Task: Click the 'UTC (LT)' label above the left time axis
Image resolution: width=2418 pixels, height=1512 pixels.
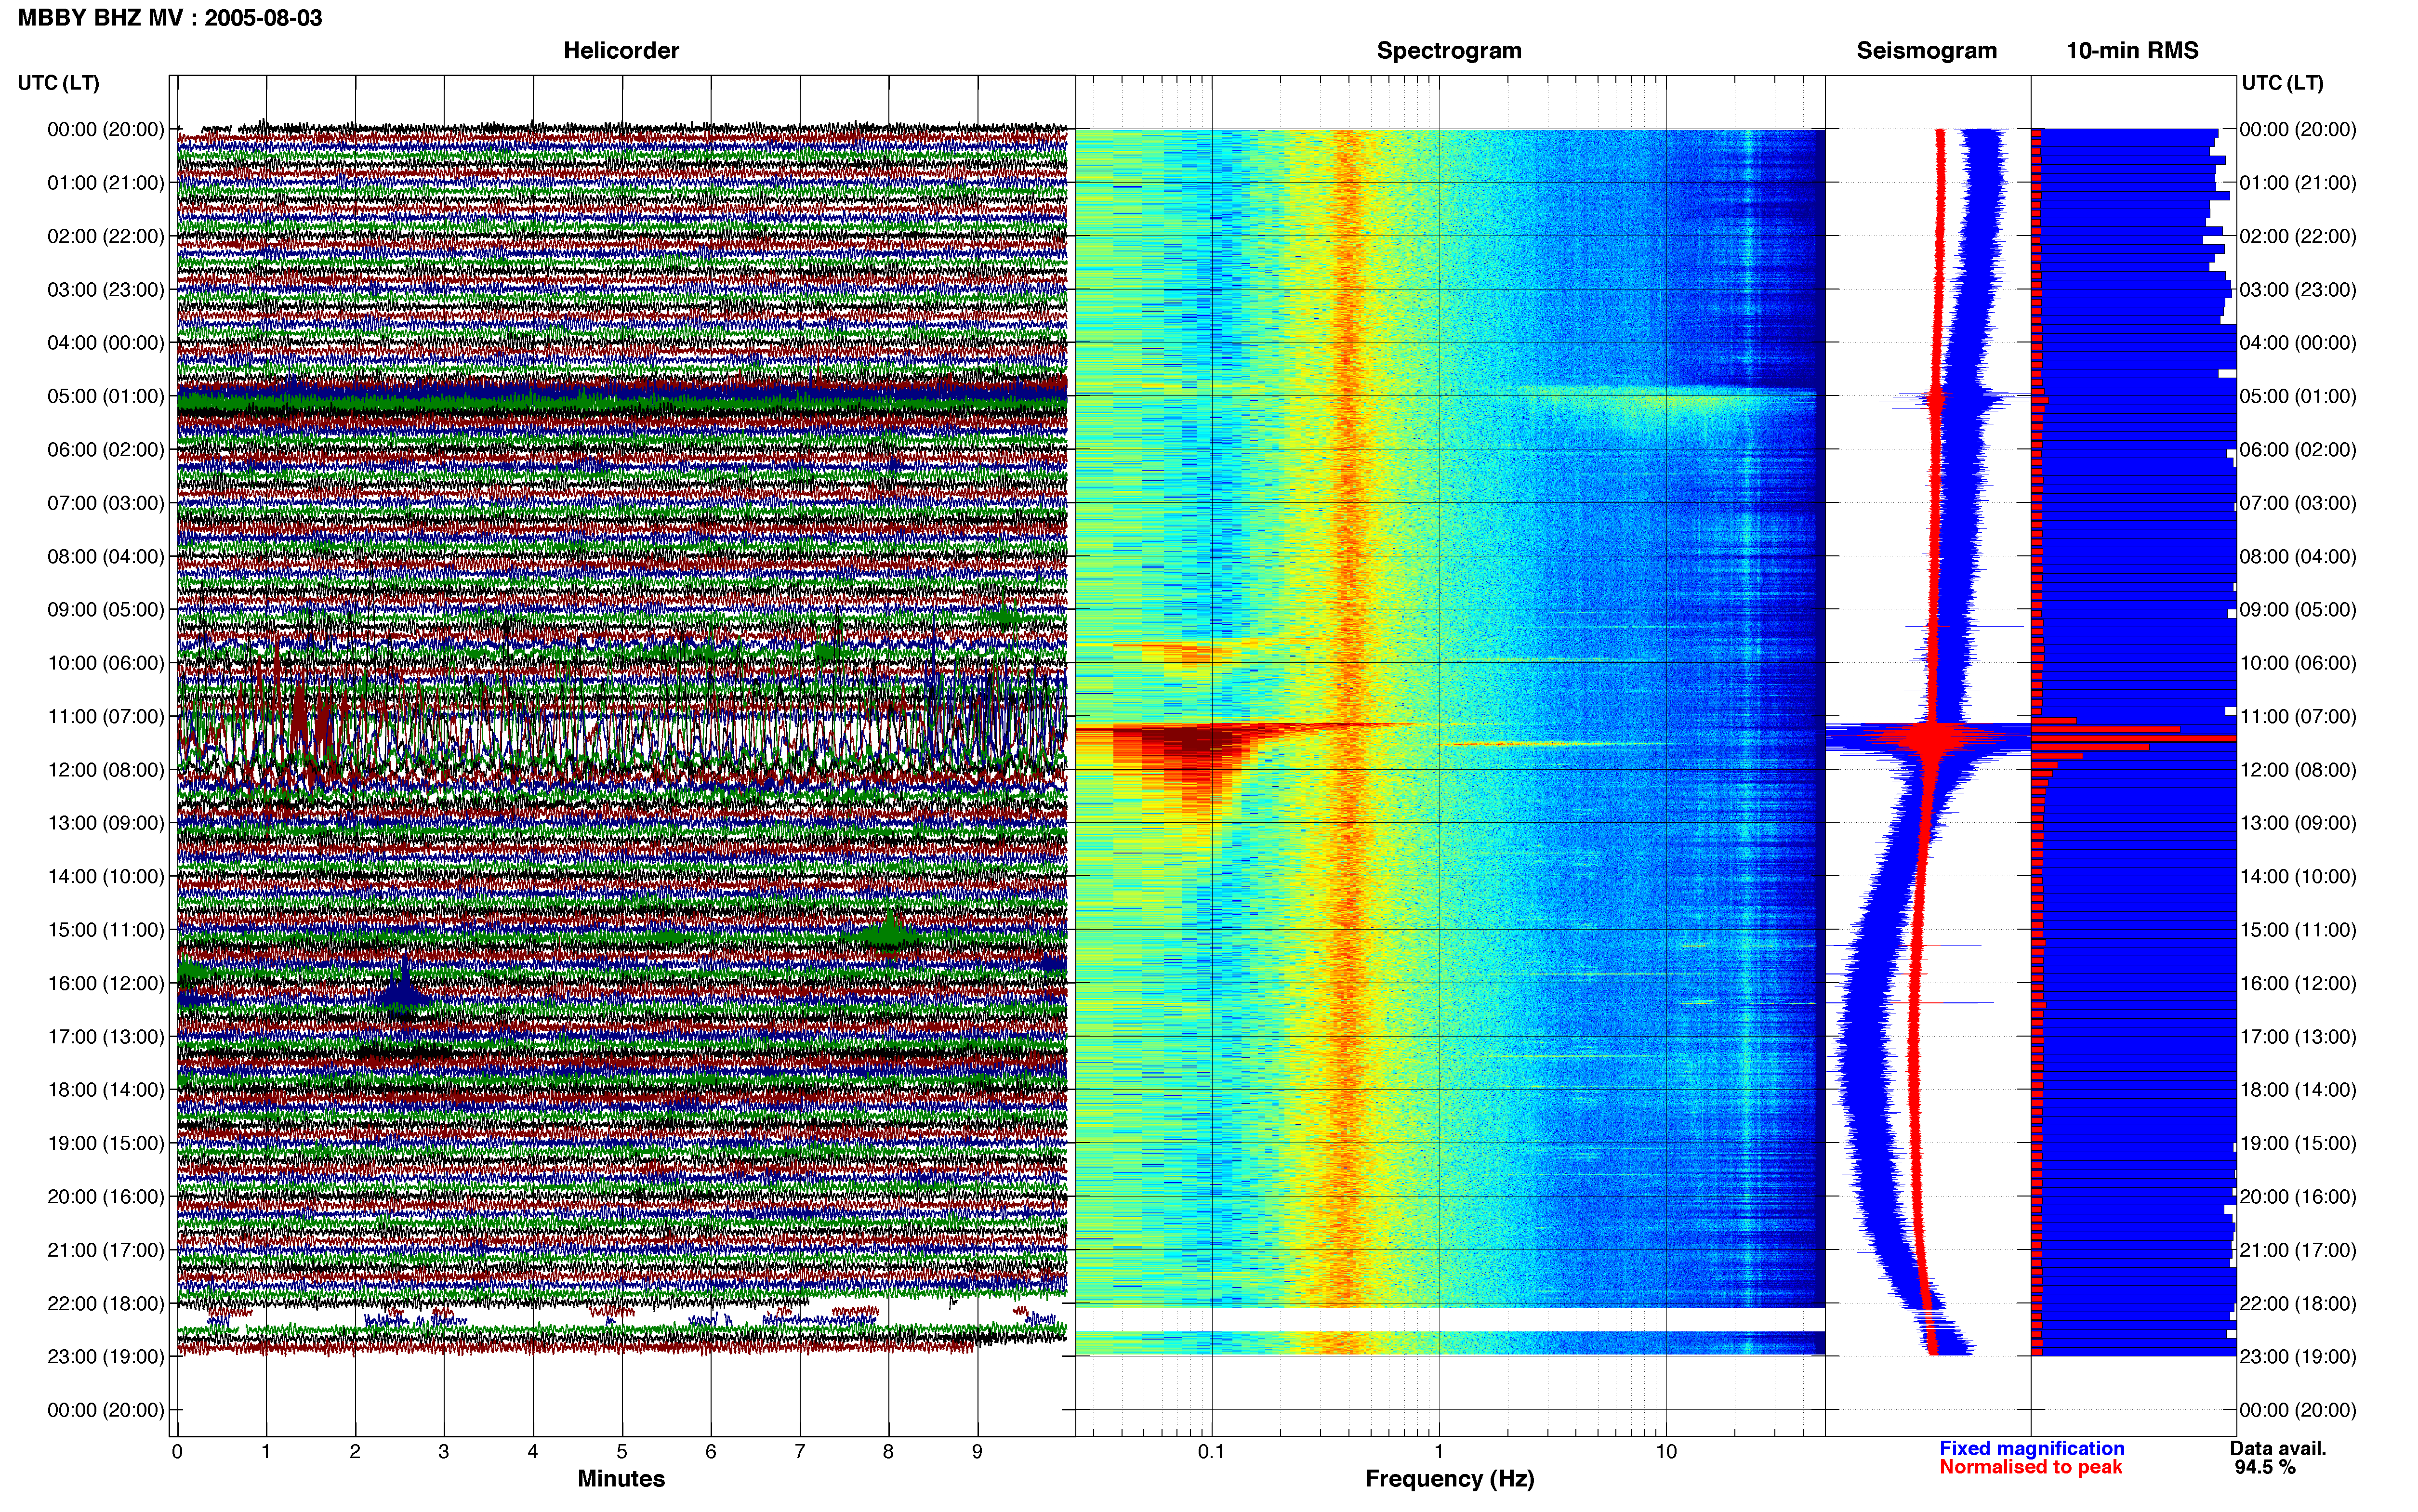Action: 59,83
